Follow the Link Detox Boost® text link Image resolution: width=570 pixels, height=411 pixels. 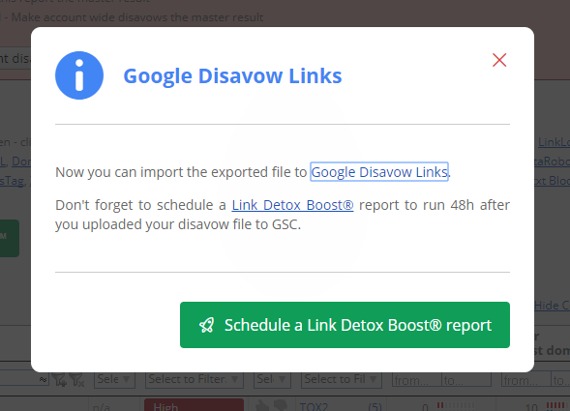[292, 205]
